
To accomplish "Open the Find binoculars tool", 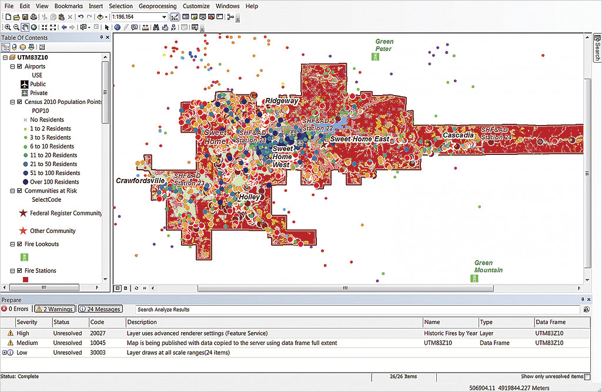I will click(156, 27).
